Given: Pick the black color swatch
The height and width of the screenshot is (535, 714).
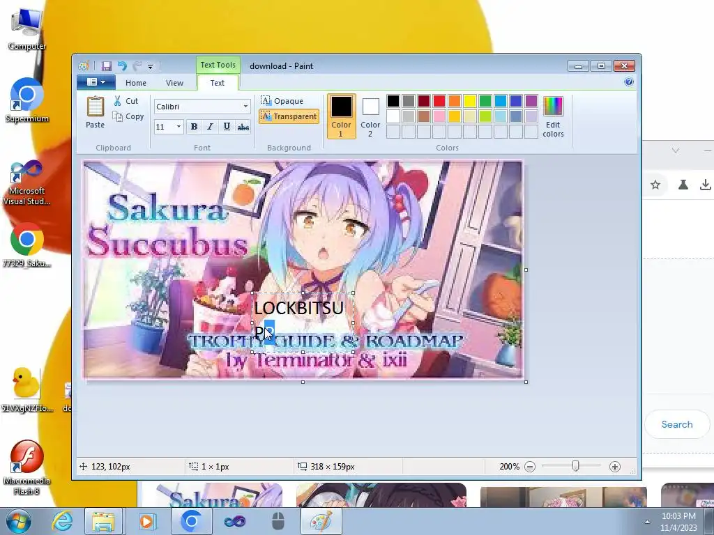Looking at the screenshot, I should click(393, 101).
